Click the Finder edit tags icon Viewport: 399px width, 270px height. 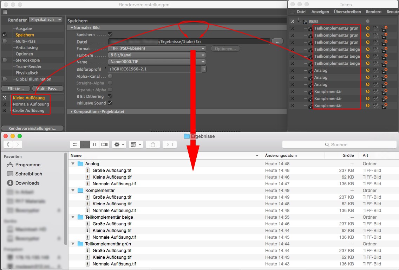[169, 144]
